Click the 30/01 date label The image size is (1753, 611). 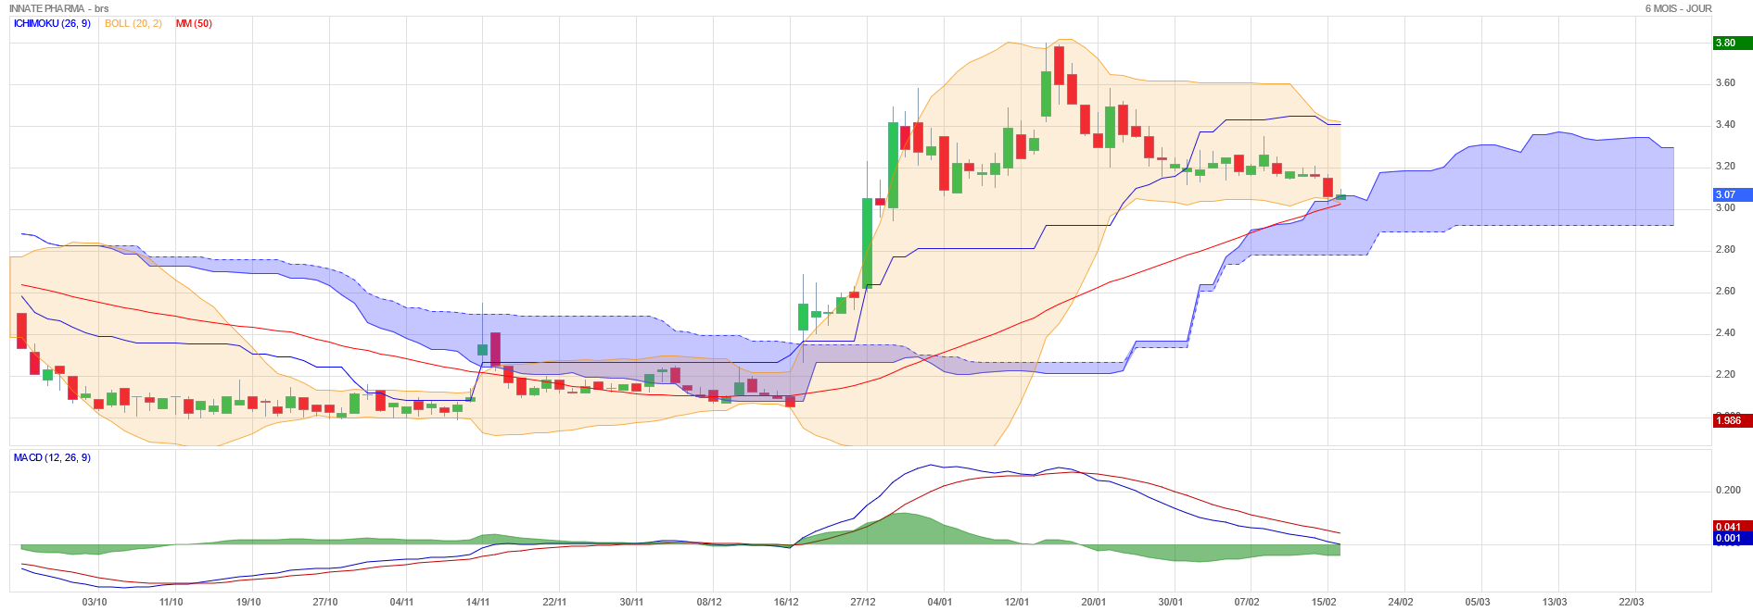(x=1171, y=602)
